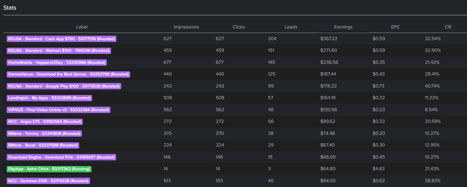Viewport: 467px width, 187px height.
Task: Sort table by Label column header
Action: click(x=82, y=27)
